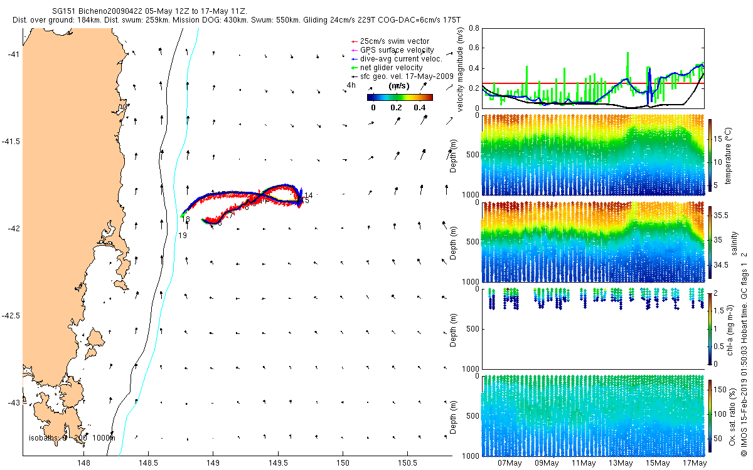Image resolution: width=753 pixels, height=470 pixels.
Task: Select 'sfc geo. vel. 17-May-2009' legend entry
Action: pos(402,76)
